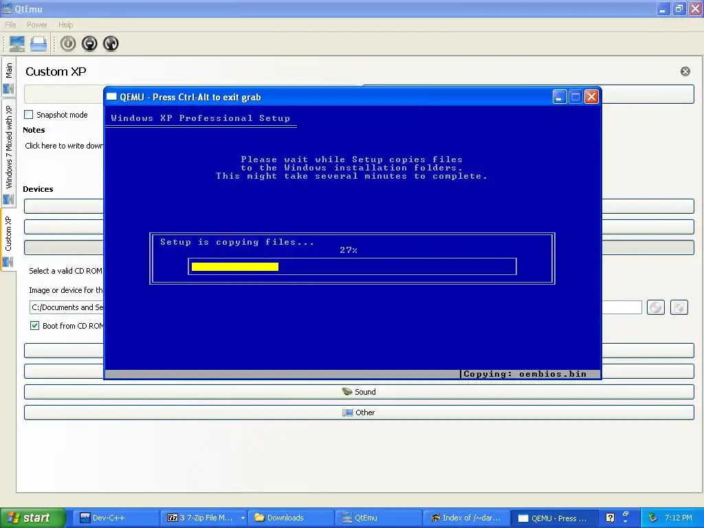Click "Windows XP Professional Setup" header text
This screenshot has height=528, width=704.
click(200, 118)
